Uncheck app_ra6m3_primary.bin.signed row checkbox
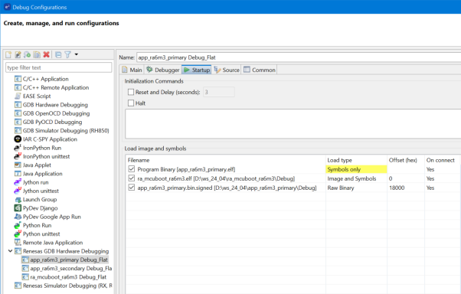461x294 pixels. tap(132, 188)
